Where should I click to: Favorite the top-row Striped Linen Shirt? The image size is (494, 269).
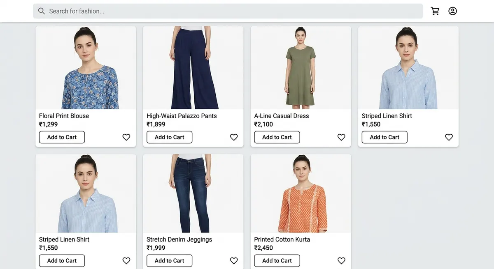[x=448, y=137]
